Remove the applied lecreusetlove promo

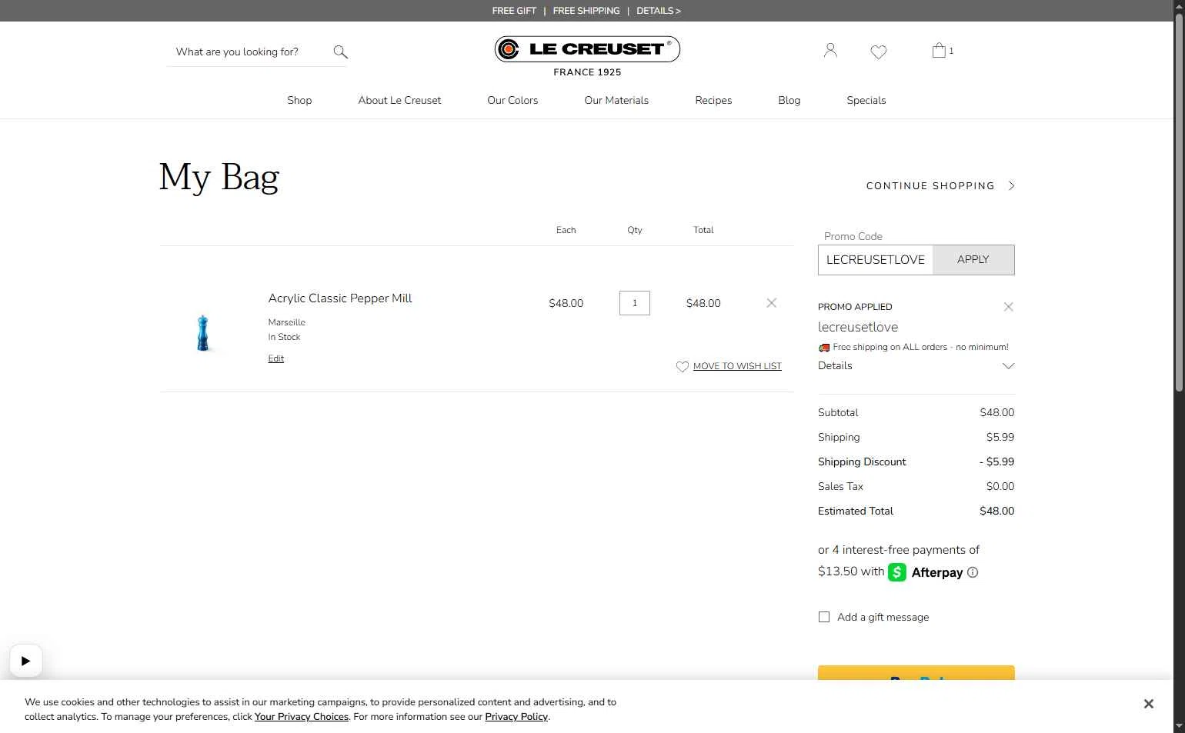pyautogui.click(x=1008, y=307)
